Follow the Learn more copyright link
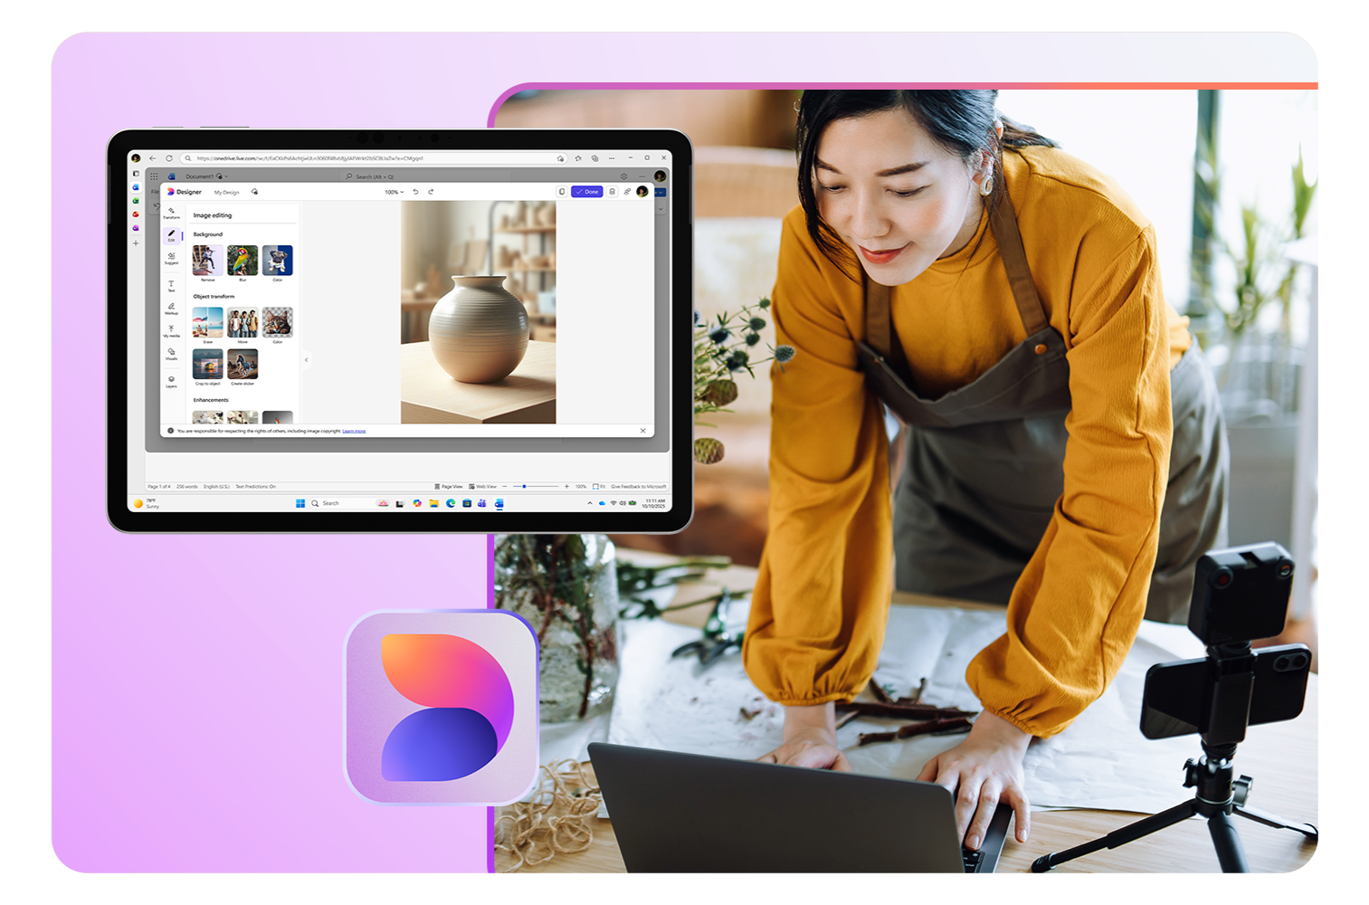 [354, 431]
